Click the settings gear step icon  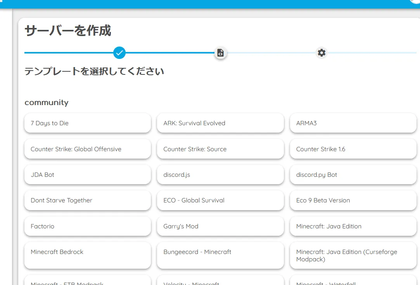tap(321, 53)
